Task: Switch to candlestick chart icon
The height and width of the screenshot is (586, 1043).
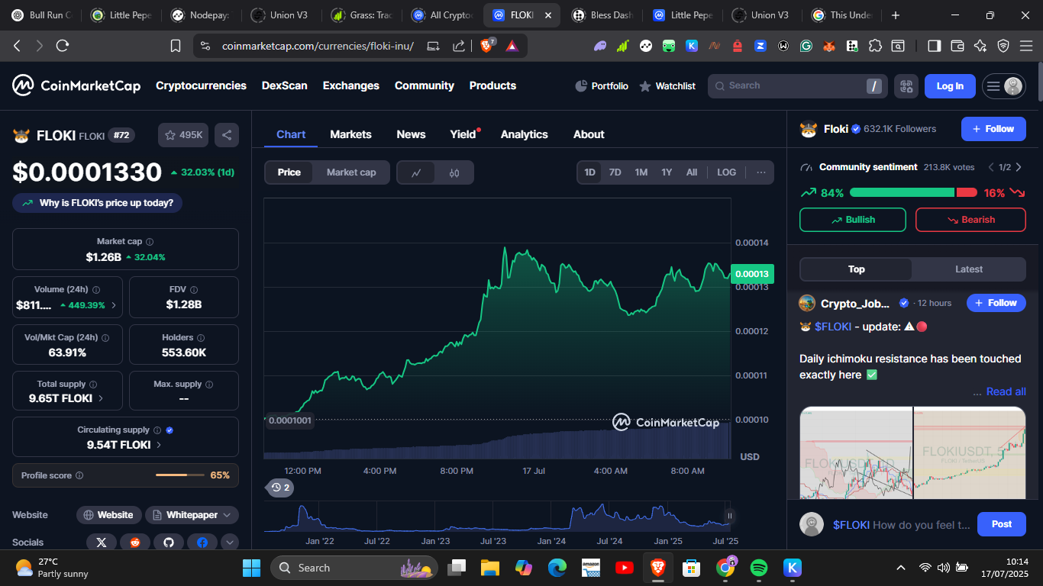Action: [x=454, y=172]
